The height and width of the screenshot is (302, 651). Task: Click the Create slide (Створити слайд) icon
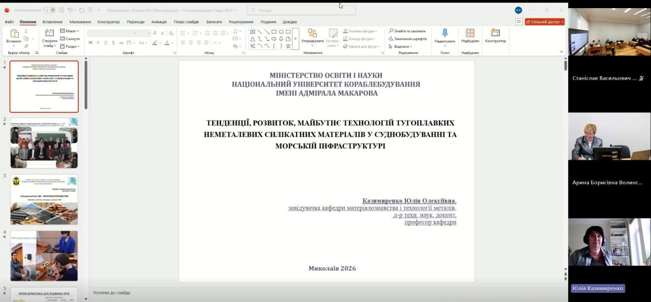(x=49, y=34)
